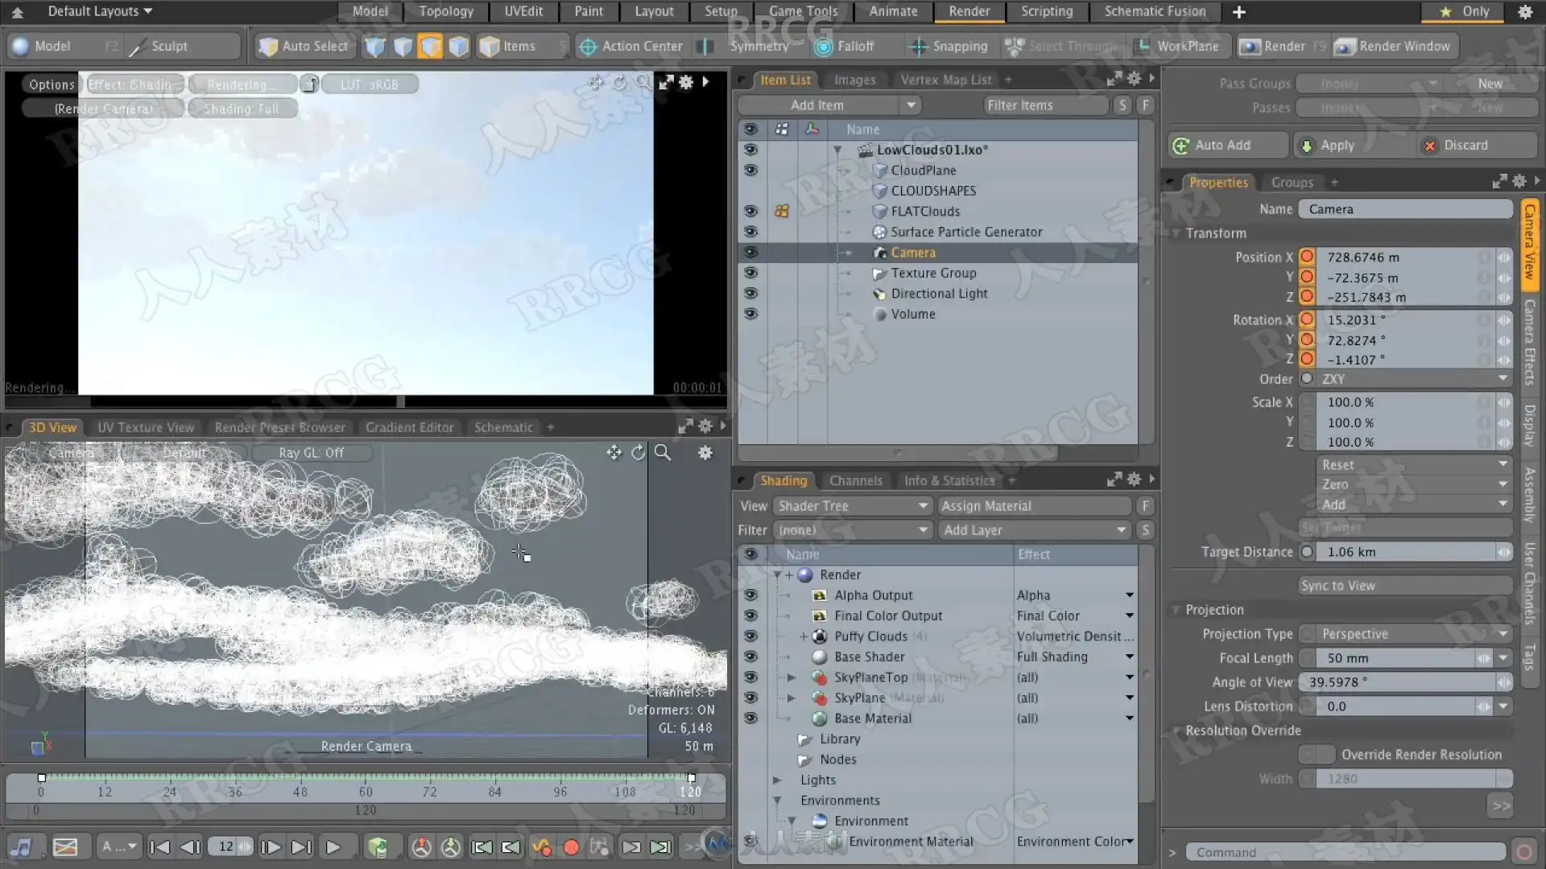The height and width of the screenshot is (869, 1546).
Task: Select polygon selection mode icon
Action: (x=430, y=47)
